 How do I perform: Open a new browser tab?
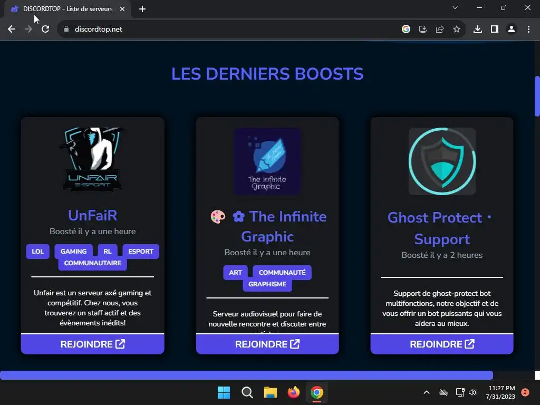click(142, 9)
